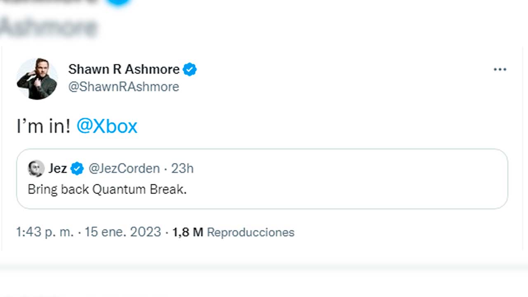Click the 15 ene. 2023 date
The height and width of the screenshot is (297, 528).
tap(123, 232)
